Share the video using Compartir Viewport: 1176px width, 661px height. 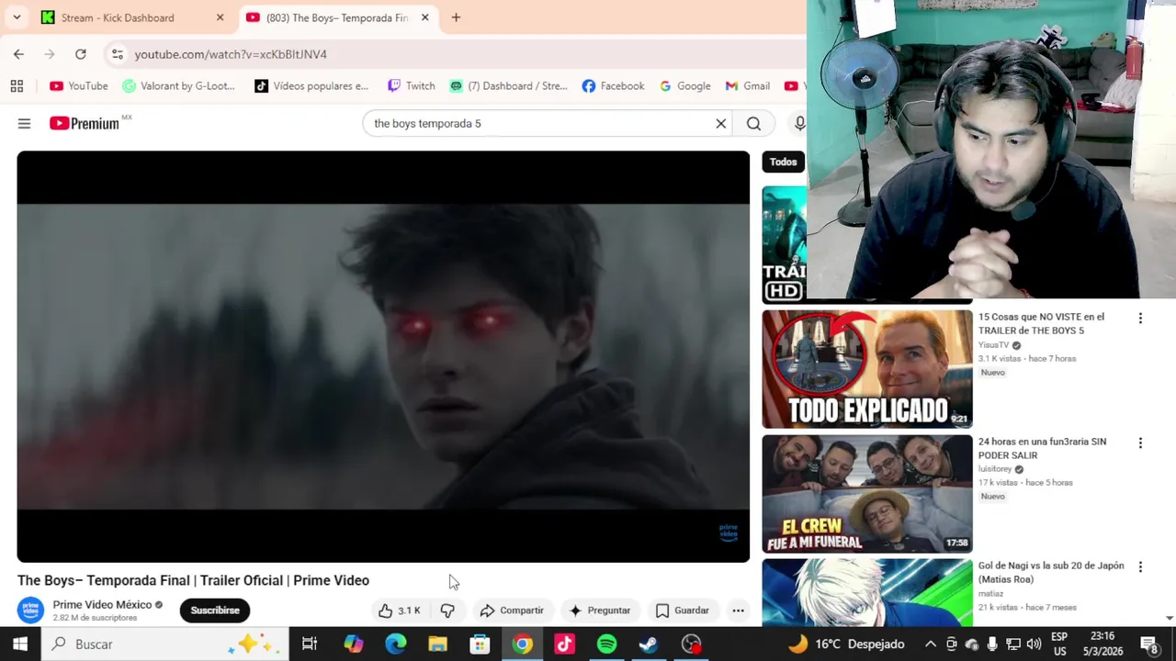(512, 611)
